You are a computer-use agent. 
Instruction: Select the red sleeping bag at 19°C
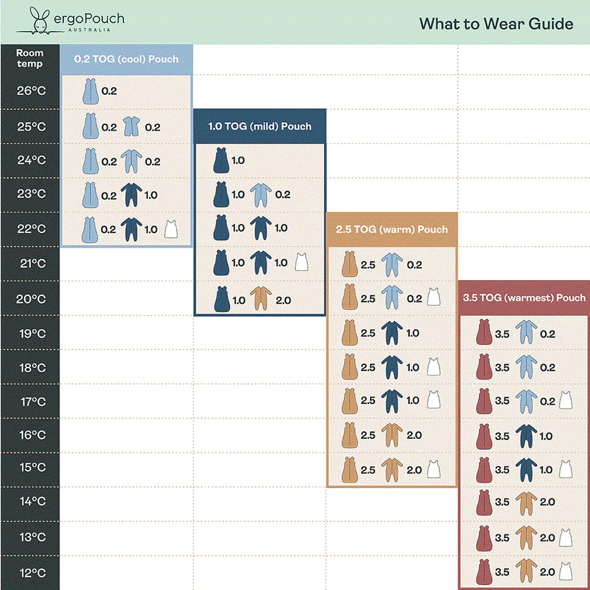[483, 333]
